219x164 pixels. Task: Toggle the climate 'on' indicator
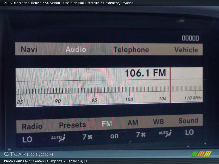coord(114,136)
